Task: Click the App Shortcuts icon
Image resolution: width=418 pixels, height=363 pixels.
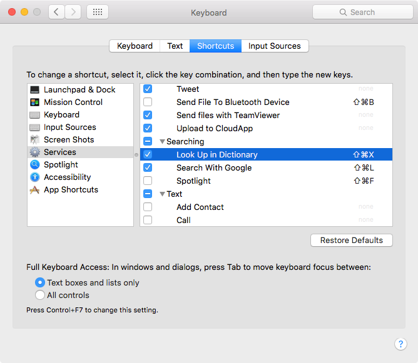Action: (x=34, y=190)
